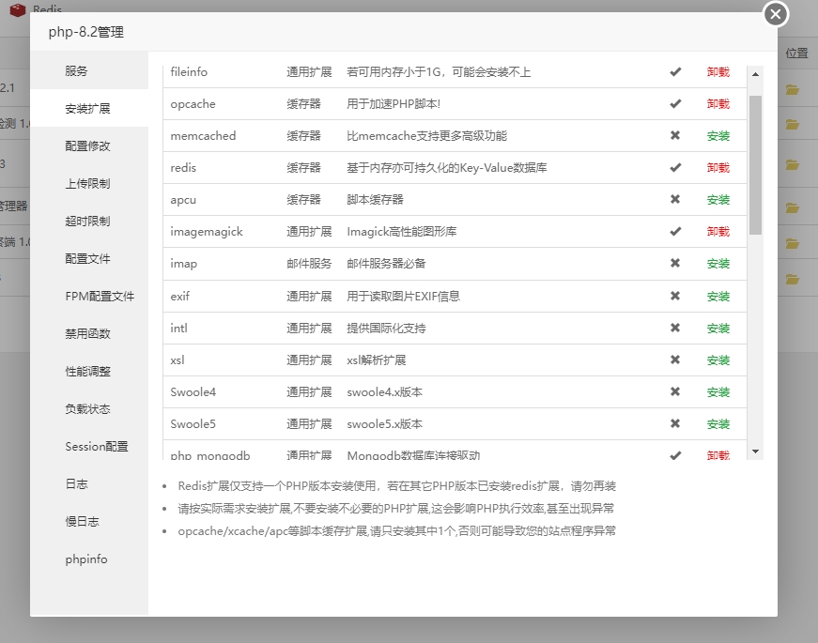Click the opcache description 用于加速PHP脚本!

(x=394, y=104)
